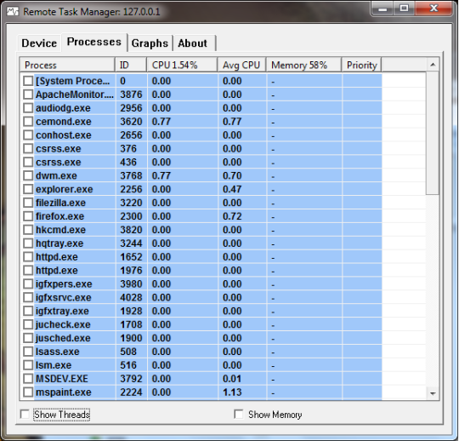The width and height of the screenshot is (459, 441).
Task: Tick the igfxpers.exe checkbox
Action: coord(28,283)
